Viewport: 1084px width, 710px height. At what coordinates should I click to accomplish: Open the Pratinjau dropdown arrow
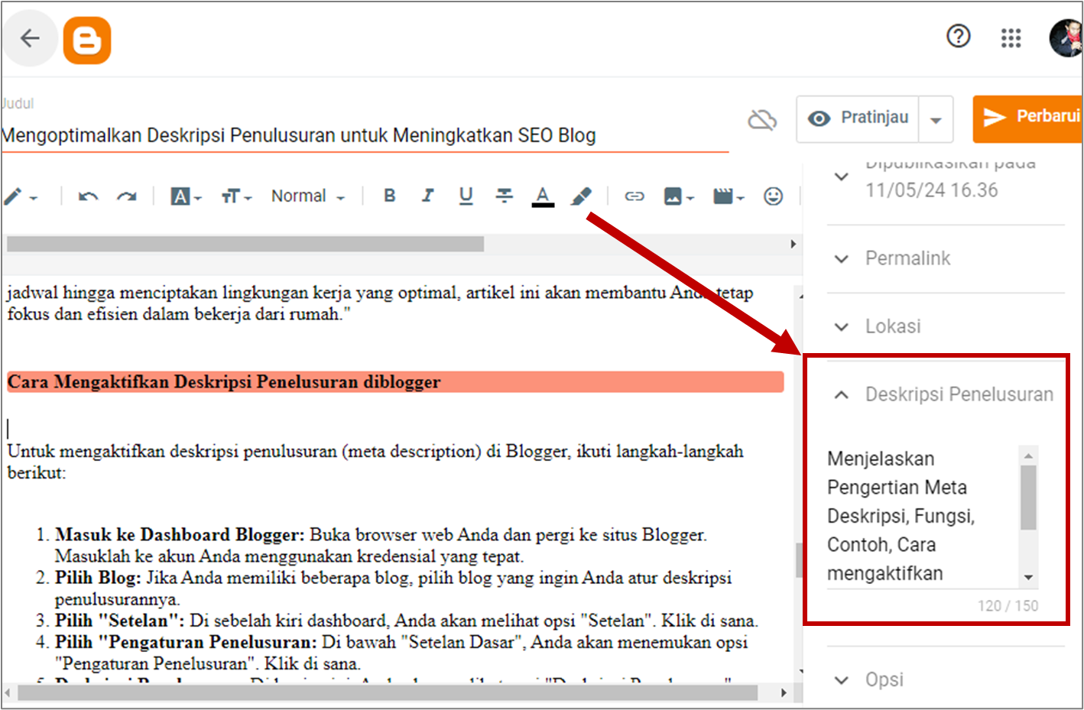936,119
